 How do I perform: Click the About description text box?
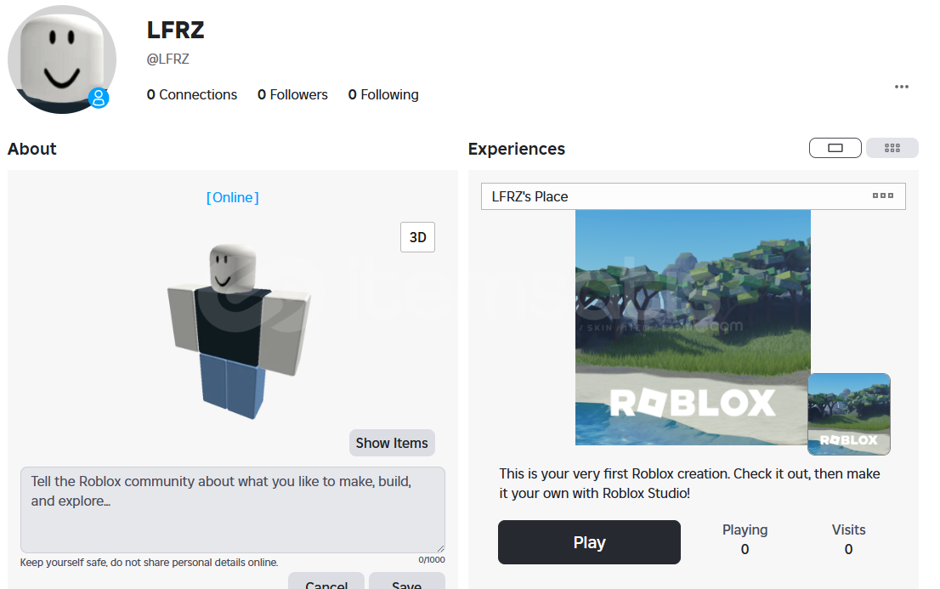pyautogui.click(x=232, y=510)
